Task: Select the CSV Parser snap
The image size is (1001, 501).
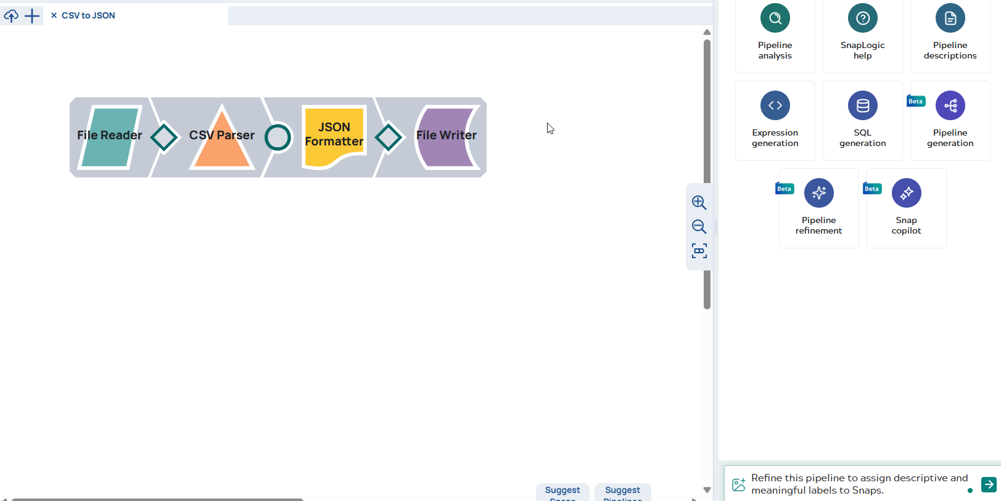Action: coord(222,137)
